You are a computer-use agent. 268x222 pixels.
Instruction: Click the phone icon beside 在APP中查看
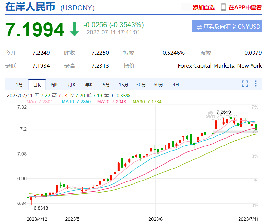223,7
